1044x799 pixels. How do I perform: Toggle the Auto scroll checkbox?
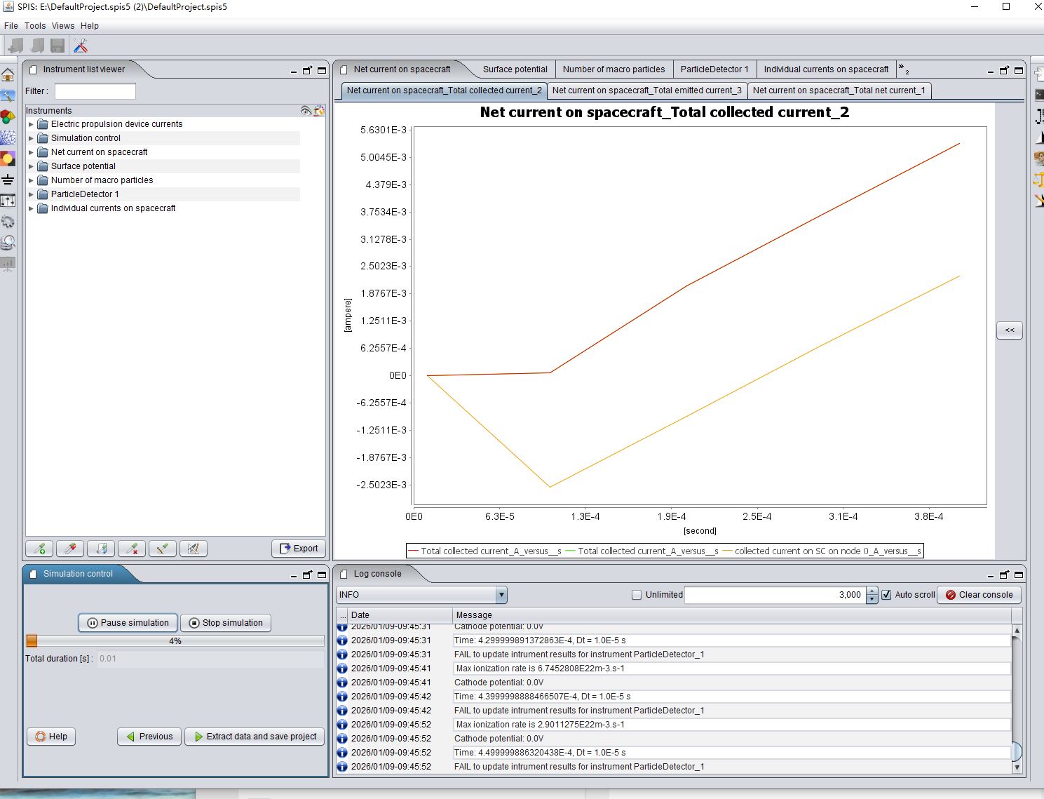tap(886, 595)
